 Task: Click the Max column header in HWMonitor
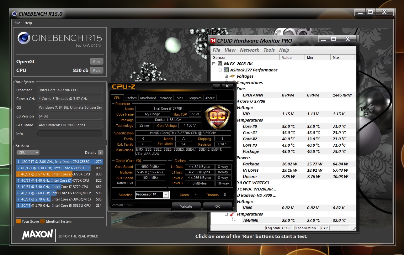tap(342, 57)
